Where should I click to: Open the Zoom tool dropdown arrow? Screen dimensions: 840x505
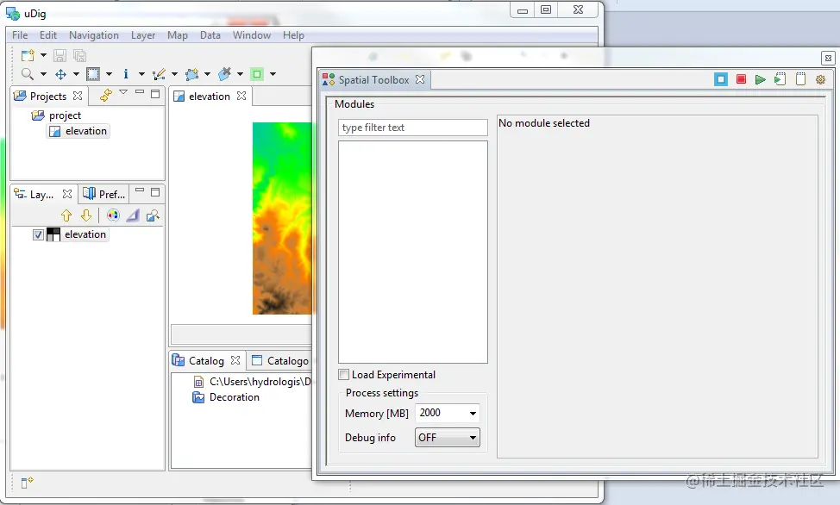43,74
